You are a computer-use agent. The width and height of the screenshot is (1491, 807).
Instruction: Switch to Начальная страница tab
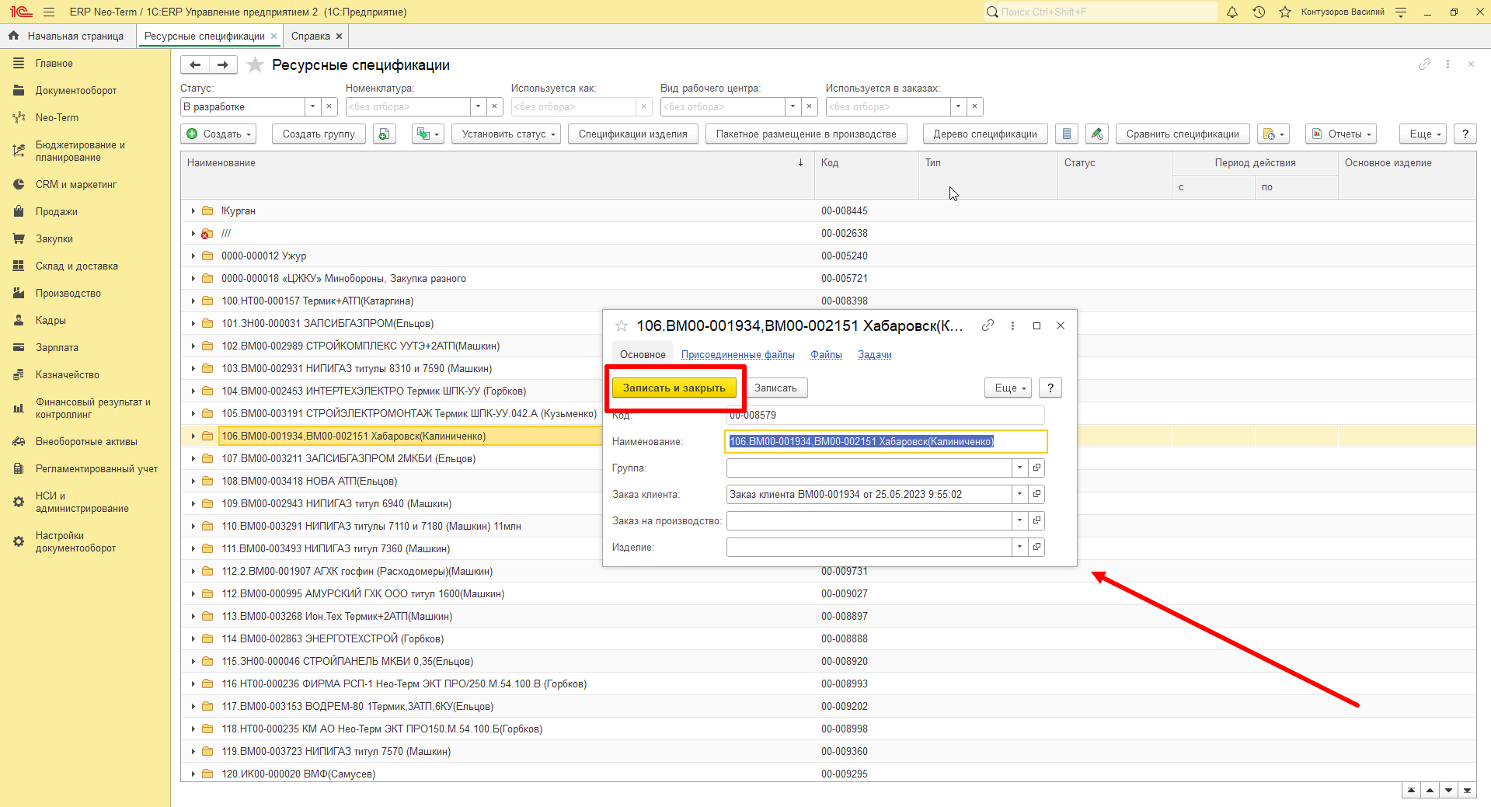(x=68, y=36)
